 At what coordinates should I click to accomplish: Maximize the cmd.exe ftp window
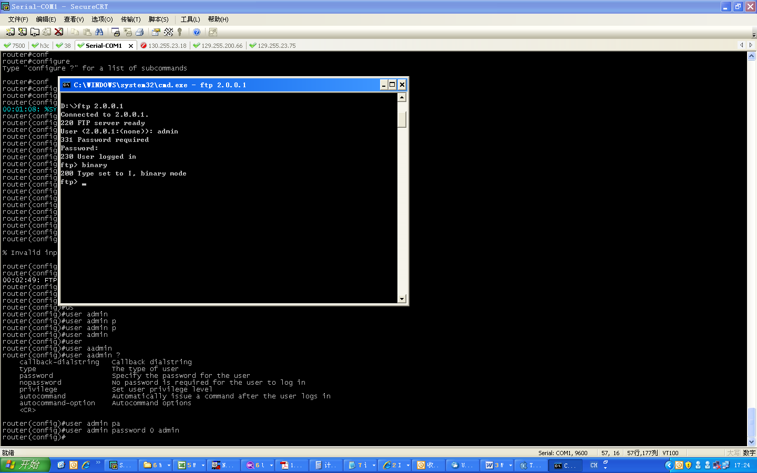tap(393, 85)
